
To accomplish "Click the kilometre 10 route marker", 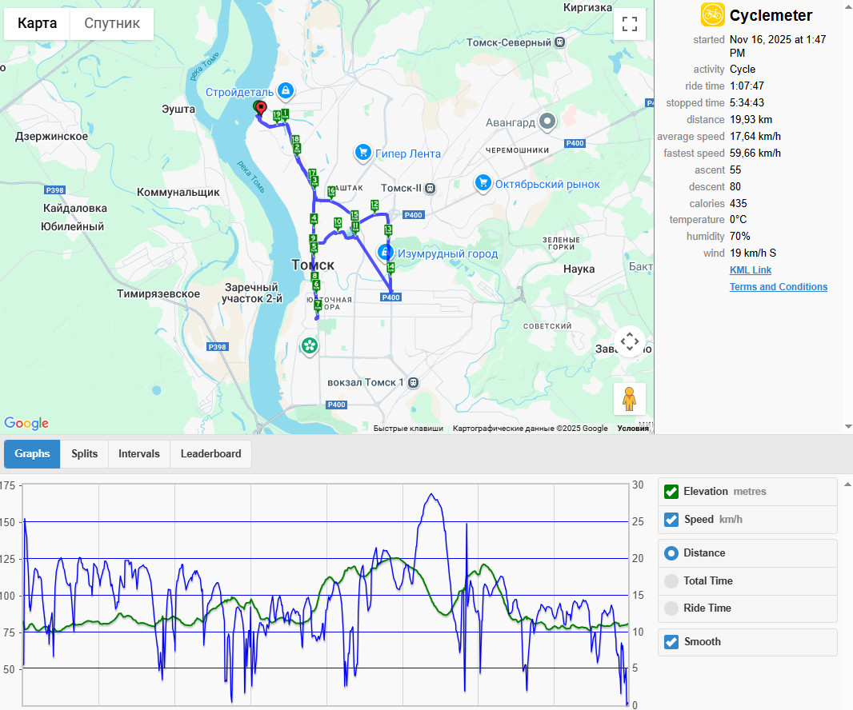I will point(338,223).
